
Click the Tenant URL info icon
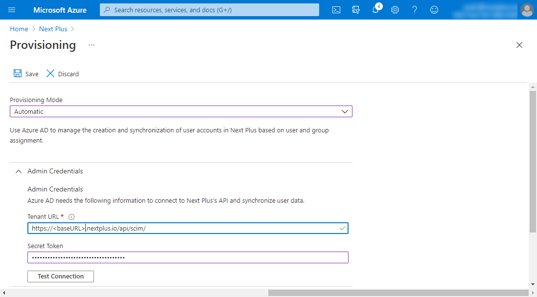coord(71,217)
